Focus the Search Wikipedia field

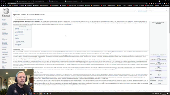[156, 11]
